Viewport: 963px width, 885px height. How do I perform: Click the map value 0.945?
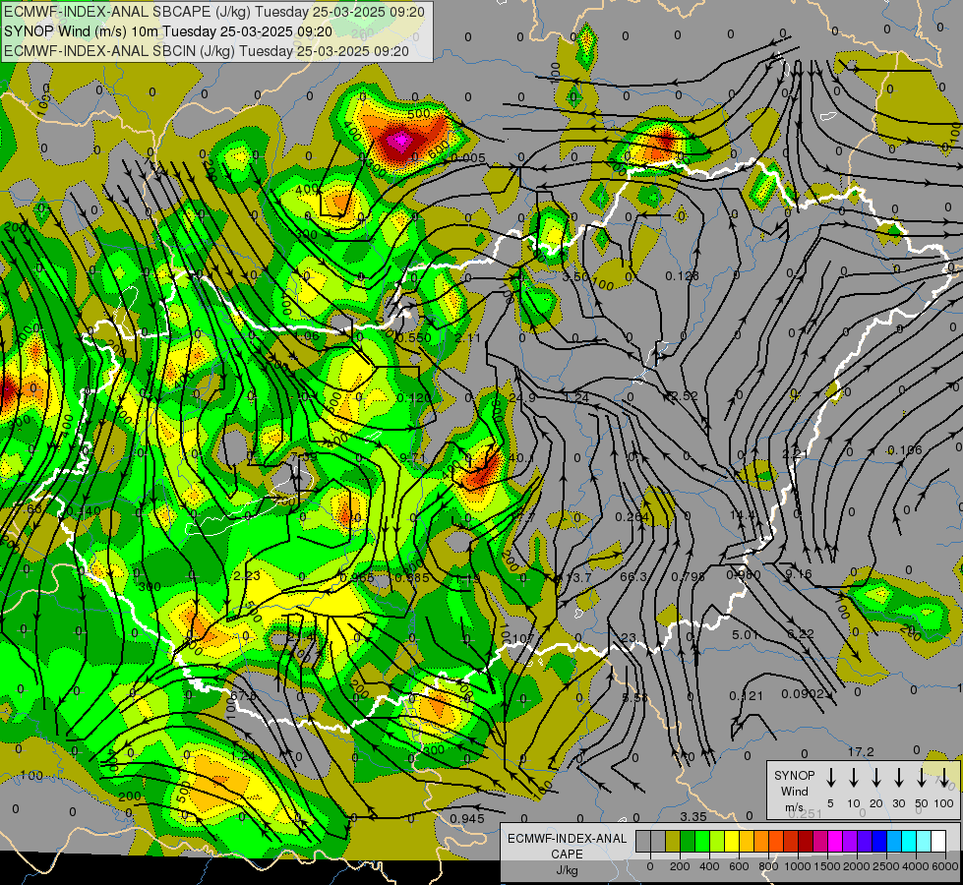click(x=467, y=818)
